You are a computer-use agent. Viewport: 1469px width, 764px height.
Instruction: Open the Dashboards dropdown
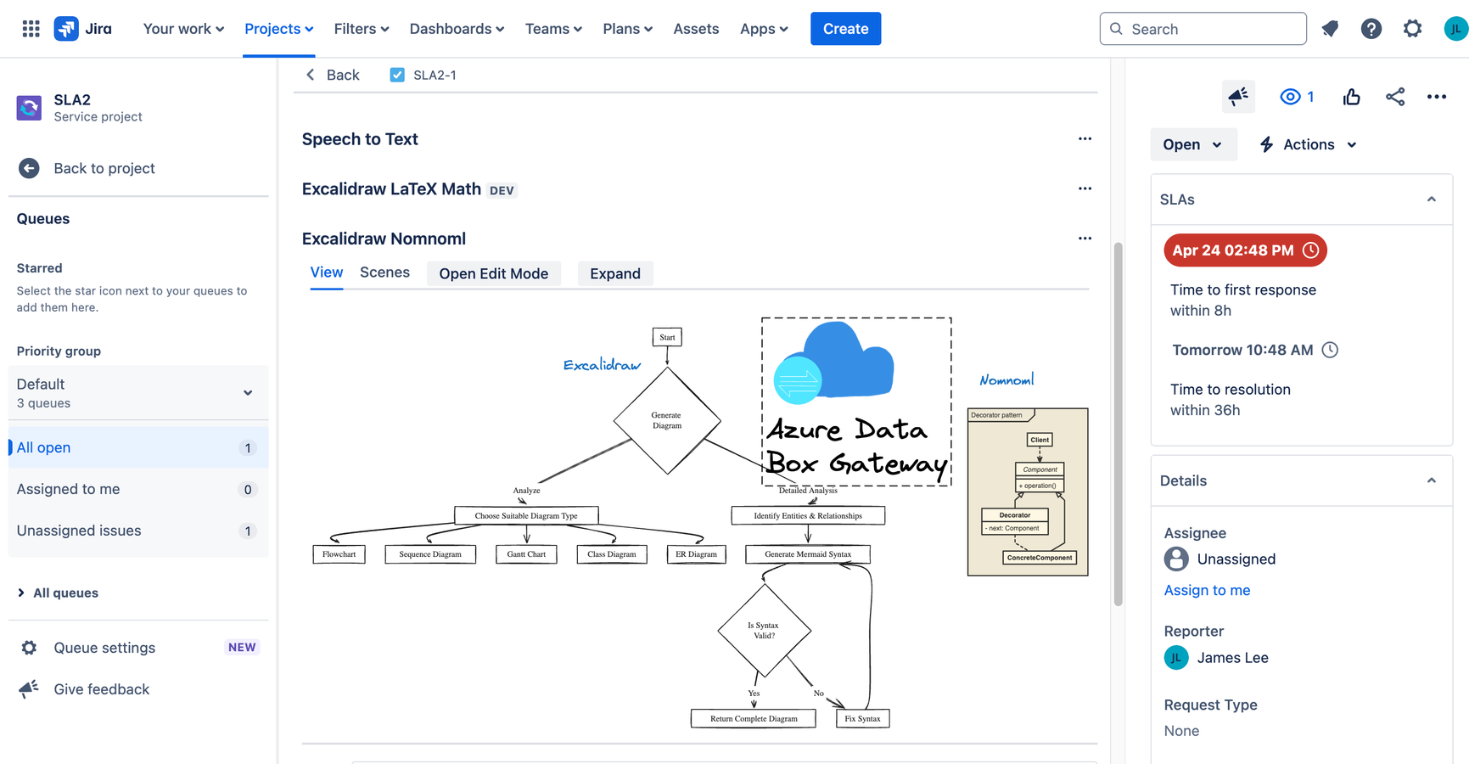pos(457,29)
